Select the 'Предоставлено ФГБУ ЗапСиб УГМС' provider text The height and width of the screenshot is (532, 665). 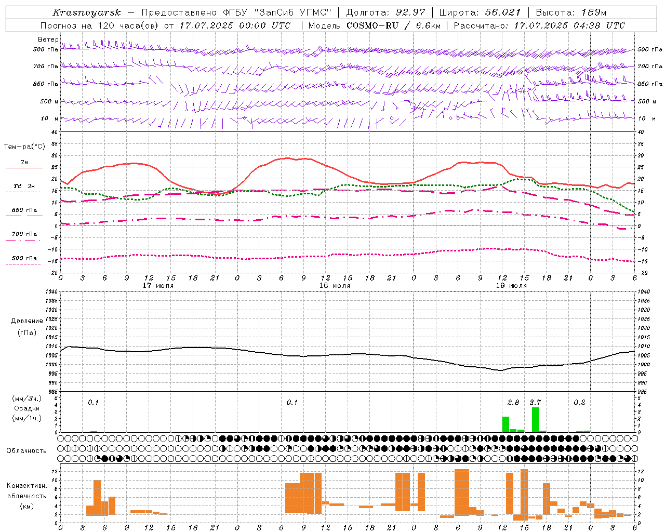point(236,12)
